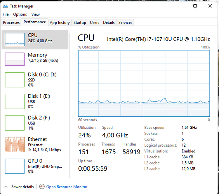Click the Intel(R) Core(TM) i7-10710U processor name

point(158,39)
